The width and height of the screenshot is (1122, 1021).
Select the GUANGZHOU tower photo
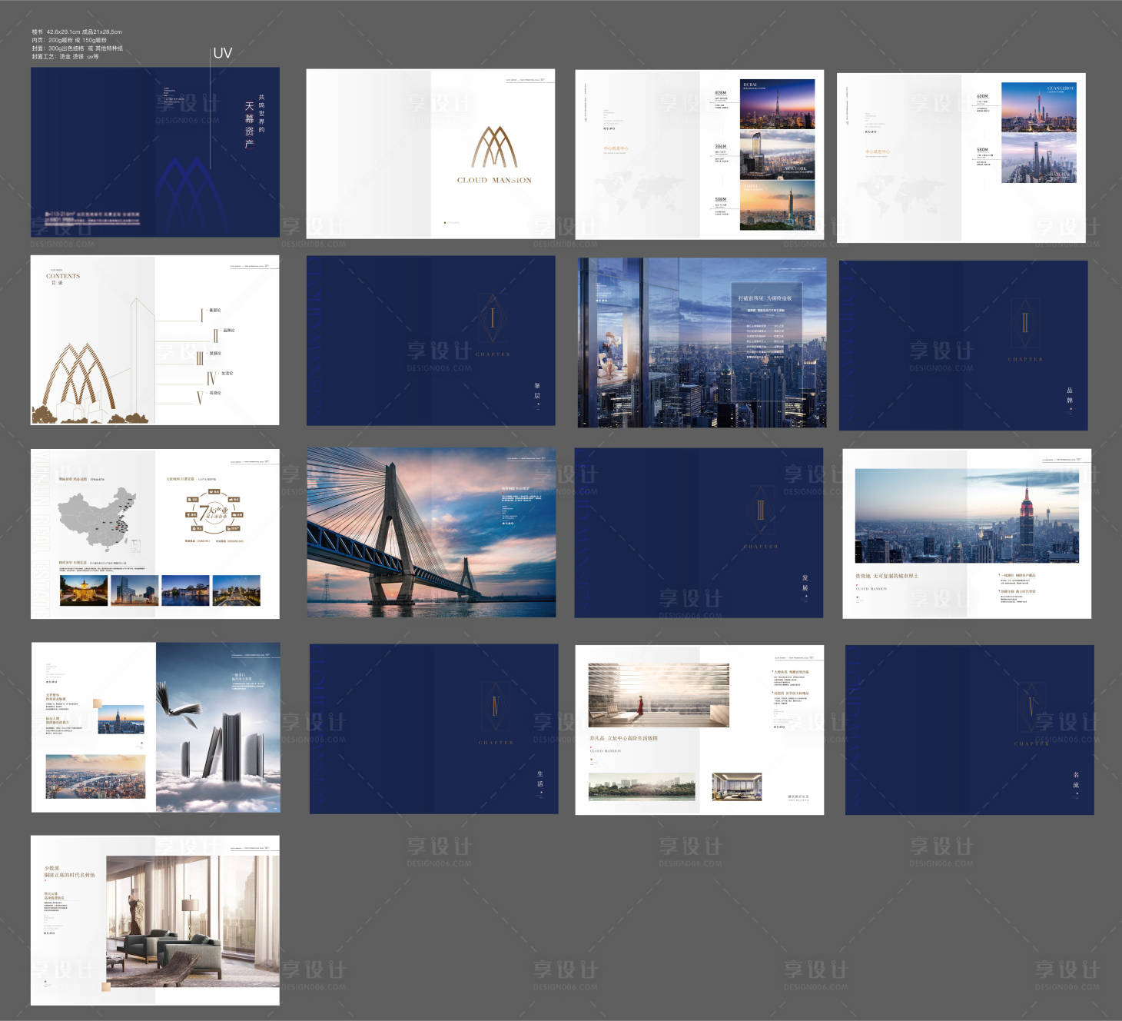coord(1038,108)
